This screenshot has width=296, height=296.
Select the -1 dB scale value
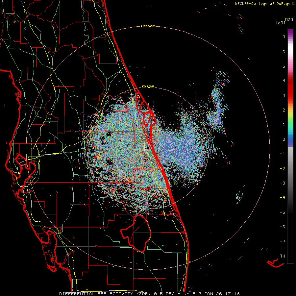click(x=283, y=154)
